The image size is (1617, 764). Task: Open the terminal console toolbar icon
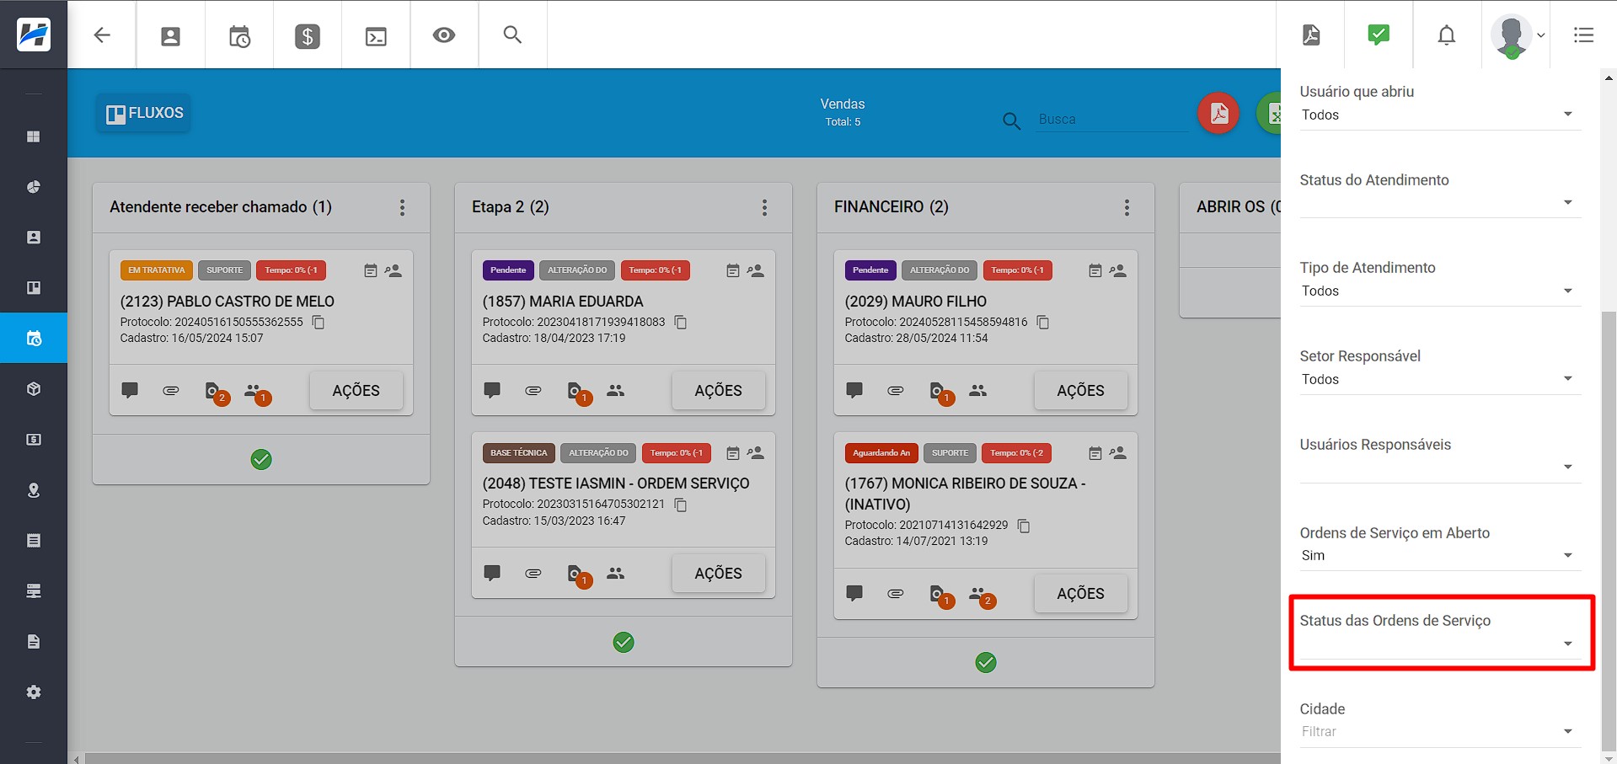click(x=376, y=35)
